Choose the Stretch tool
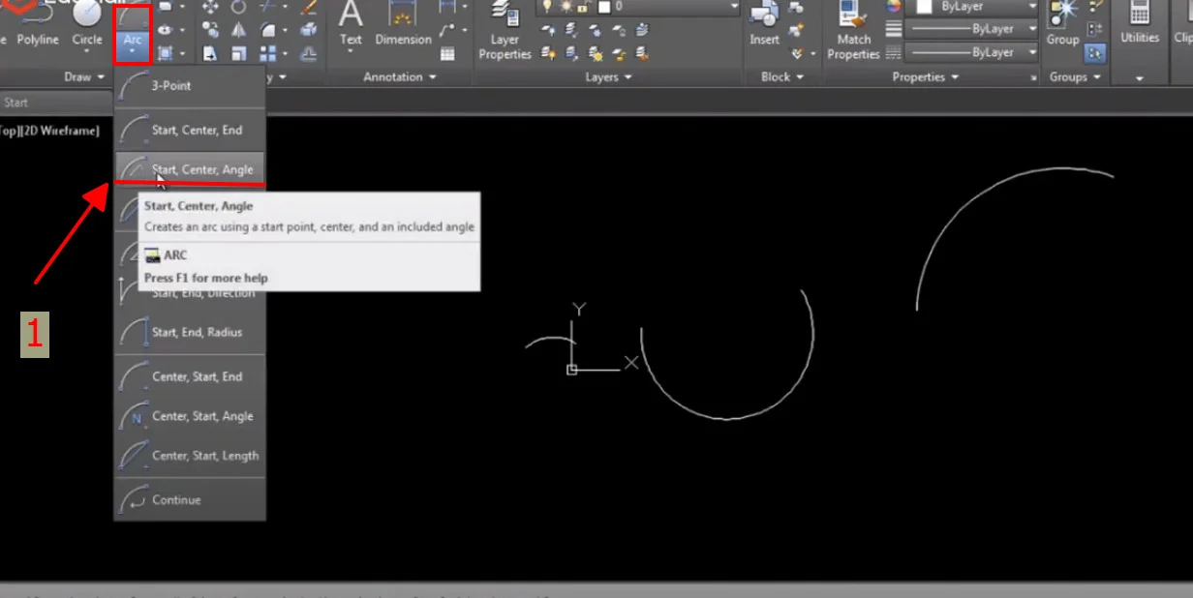The height and width of the screenshot is (598, 1193). 210,53
